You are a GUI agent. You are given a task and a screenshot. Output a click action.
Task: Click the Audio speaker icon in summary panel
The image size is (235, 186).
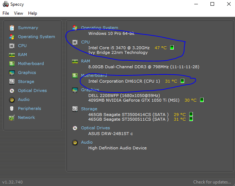(75, 143)
